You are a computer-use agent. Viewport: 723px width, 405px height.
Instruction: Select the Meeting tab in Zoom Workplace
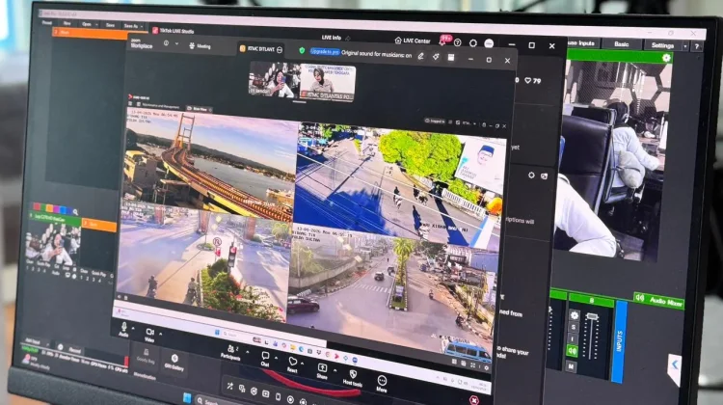pos(201,46)
